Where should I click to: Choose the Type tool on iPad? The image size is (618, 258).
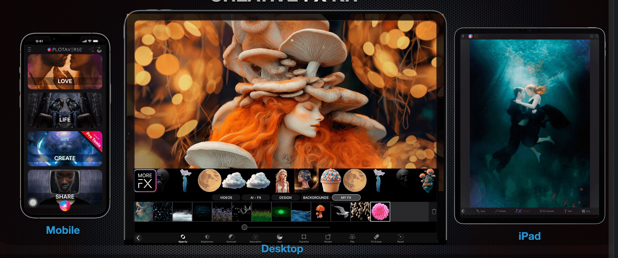pyautogui.click(x=568, y=211)
